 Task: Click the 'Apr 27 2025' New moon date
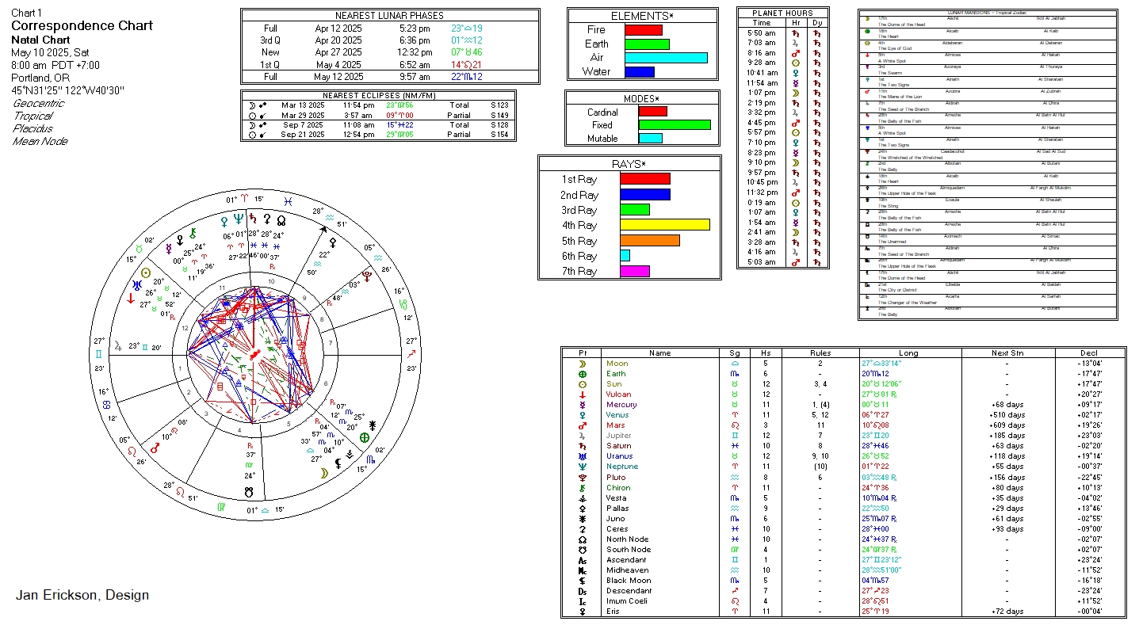click(338, 52)
